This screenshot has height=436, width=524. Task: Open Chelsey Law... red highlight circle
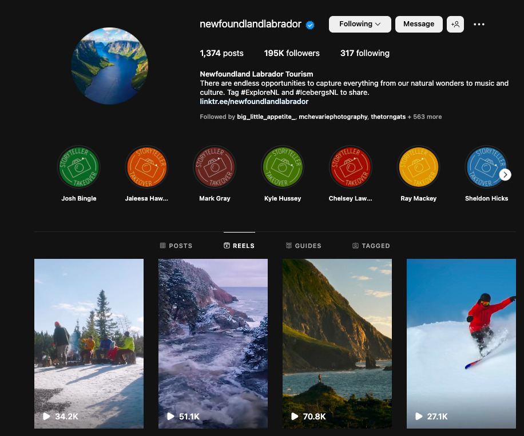point(350,167)
